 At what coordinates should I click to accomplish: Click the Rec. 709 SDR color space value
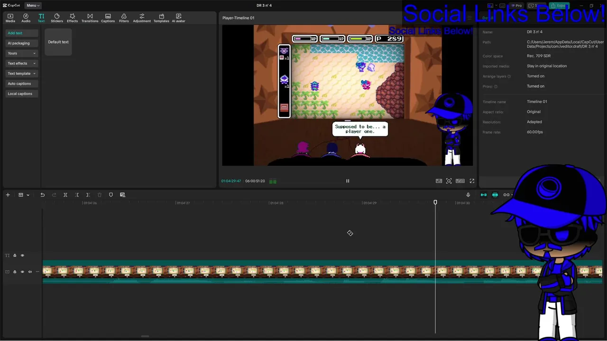(x=539, y=56)
